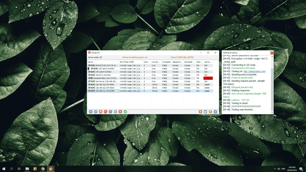This screenshot has width=306, height=172.
Task: Select the AWS-EC2-SG1 server row
Action: [x=150, y=65]
